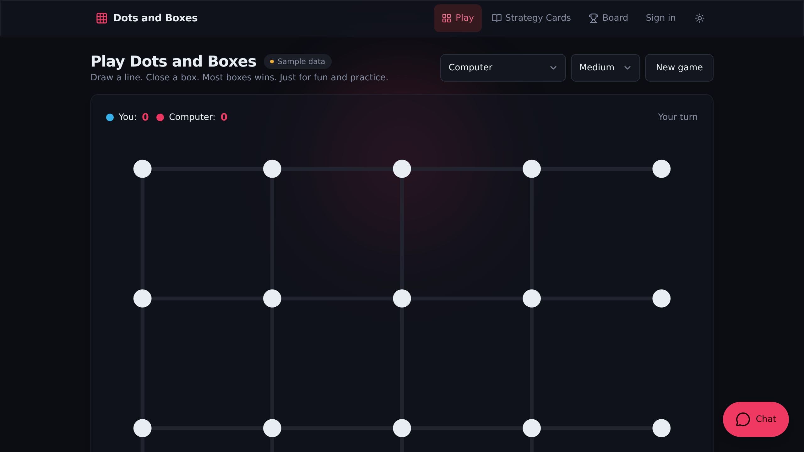Draw the bottom edge of the second-row fourth box
Screen dimensions: 804x452
[596, 428]
